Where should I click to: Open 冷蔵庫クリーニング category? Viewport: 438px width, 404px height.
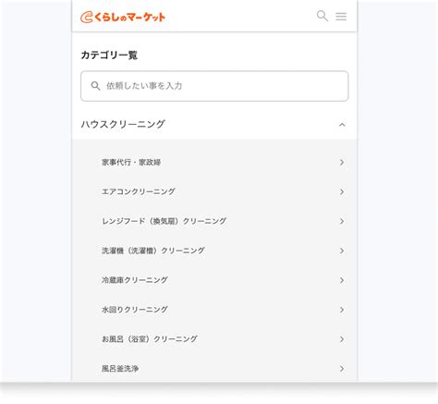[x=214, y=280]
